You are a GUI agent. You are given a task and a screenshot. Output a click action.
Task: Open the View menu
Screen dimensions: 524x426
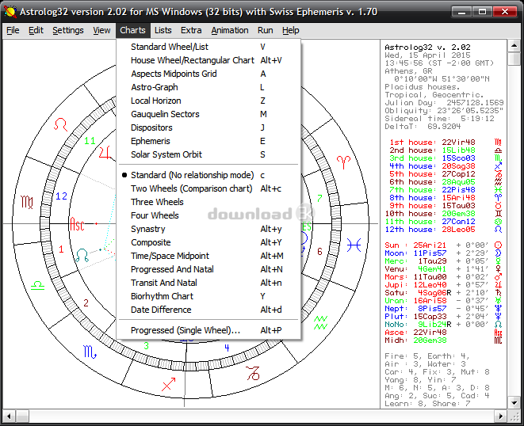[101, 30]
